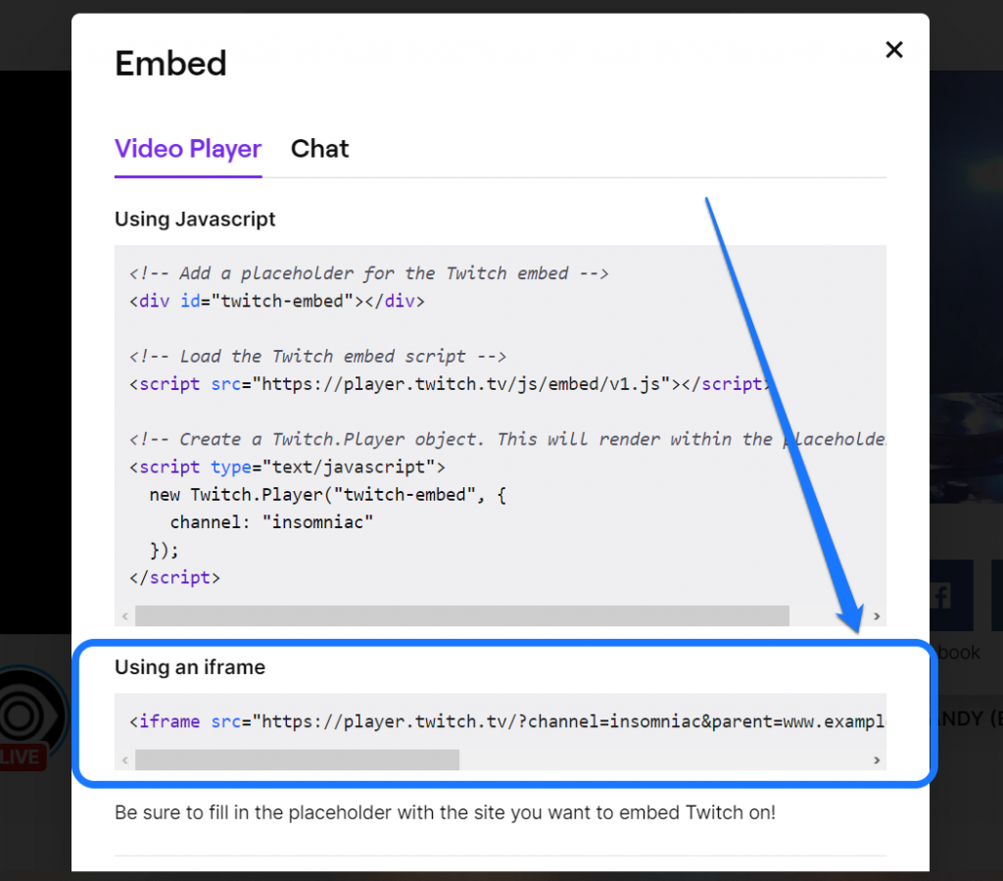
Task: Click the "Using Javascript" heading
Action: coord(195,220)
